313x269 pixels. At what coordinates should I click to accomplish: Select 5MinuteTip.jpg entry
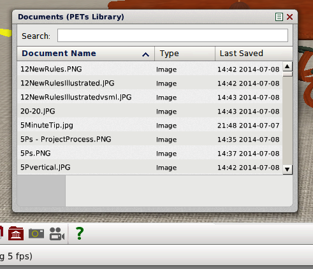tap(150, 126)
